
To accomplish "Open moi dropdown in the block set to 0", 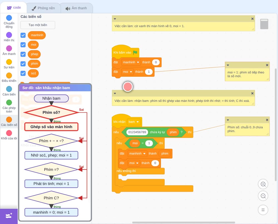I will point(134,163).
